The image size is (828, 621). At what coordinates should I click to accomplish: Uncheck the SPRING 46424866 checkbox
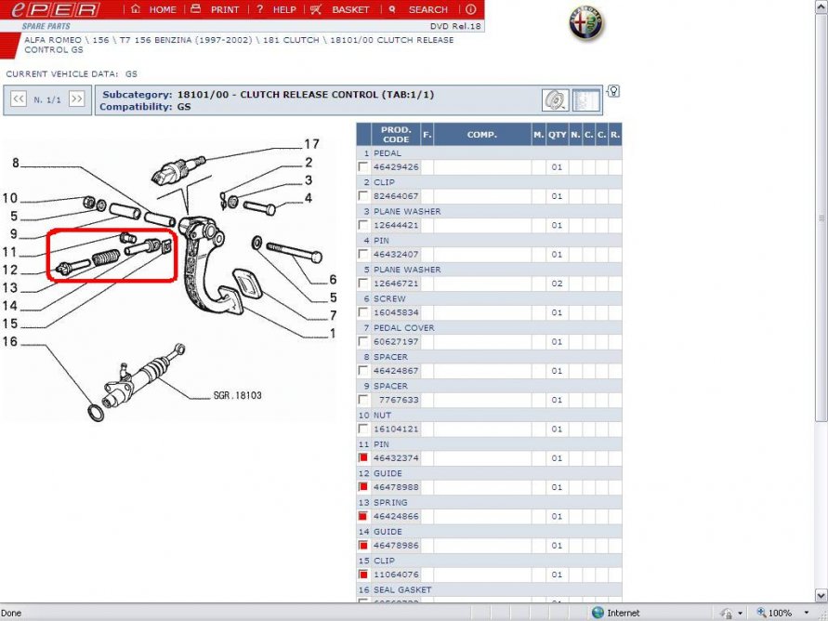(363, 516)
